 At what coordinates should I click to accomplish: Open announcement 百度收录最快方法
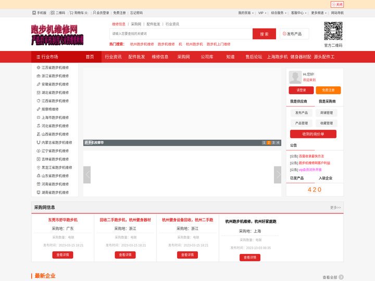[x=311, y=156]
